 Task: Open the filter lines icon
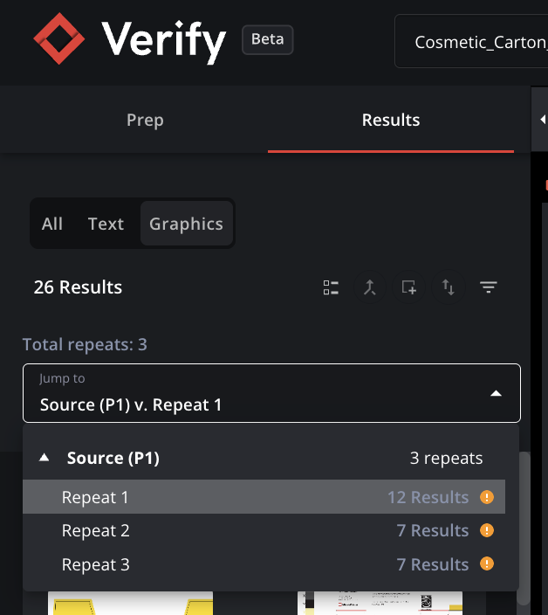[489, 287]
